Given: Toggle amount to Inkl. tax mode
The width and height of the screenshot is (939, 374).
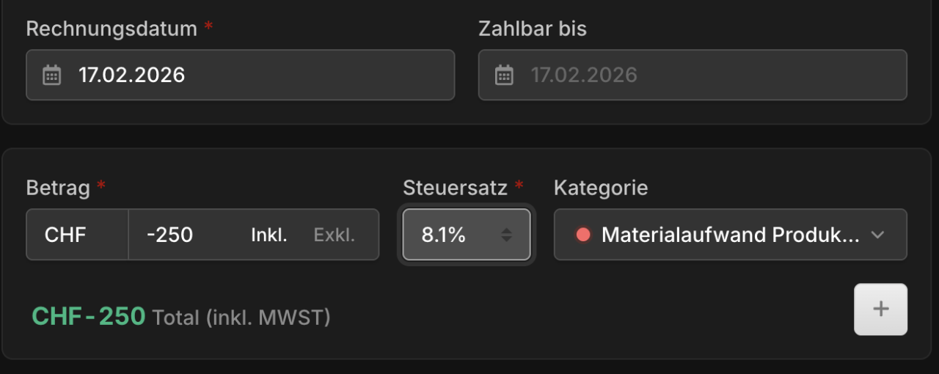Looking at the screenshot, I should click(x=269, y=235).
